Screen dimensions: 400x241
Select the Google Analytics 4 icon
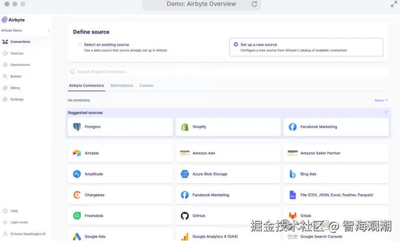point(185,237)
